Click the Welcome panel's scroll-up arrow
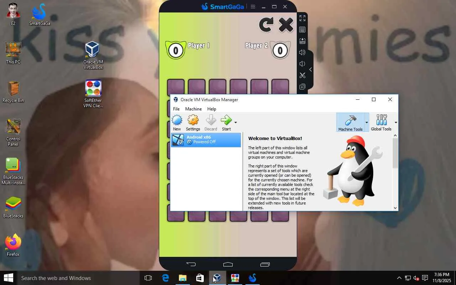The image size is (456, 285). pyautogui.click(x=395, y=135)
